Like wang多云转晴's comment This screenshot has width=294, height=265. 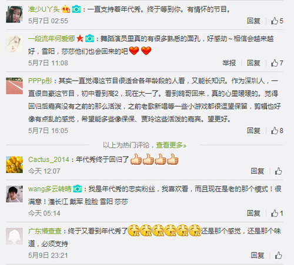pyautogui.click(x=277, y=213)
